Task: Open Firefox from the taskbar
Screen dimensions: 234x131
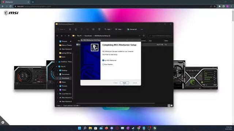Action: pyautogui.click(x=106, y=128)
